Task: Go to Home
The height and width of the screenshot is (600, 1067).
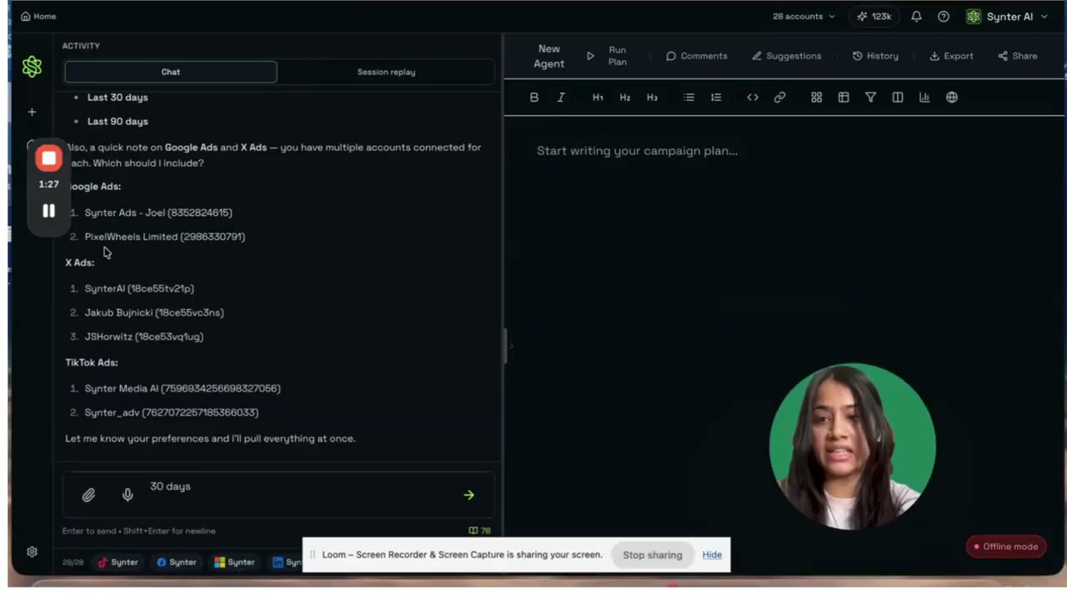Action: point(38,17)
